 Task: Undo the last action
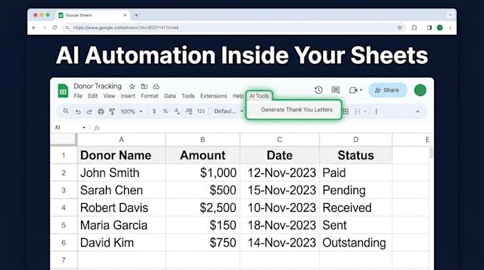click(x=78, y=112)
